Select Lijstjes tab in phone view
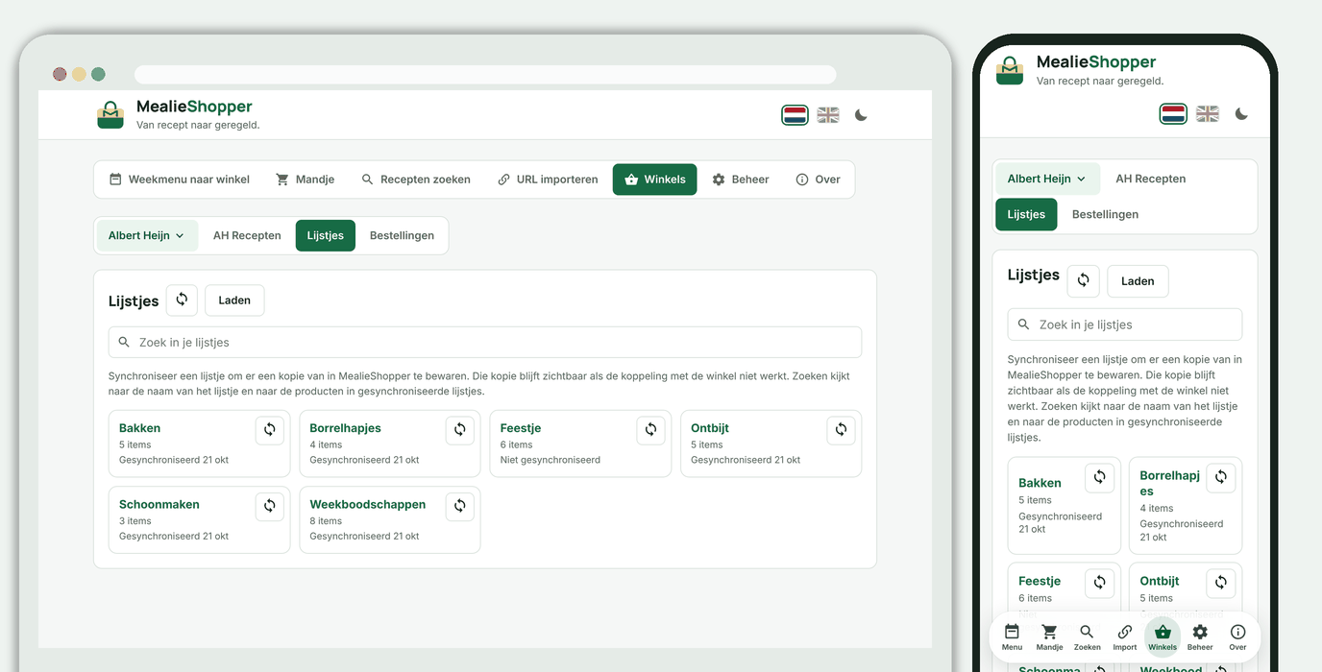This screenshot has width=1322, height=672. click(1026, 214)
